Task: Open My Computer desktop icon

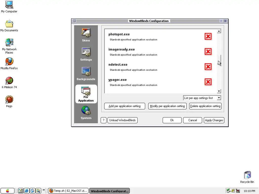Action: click(9, 7)
